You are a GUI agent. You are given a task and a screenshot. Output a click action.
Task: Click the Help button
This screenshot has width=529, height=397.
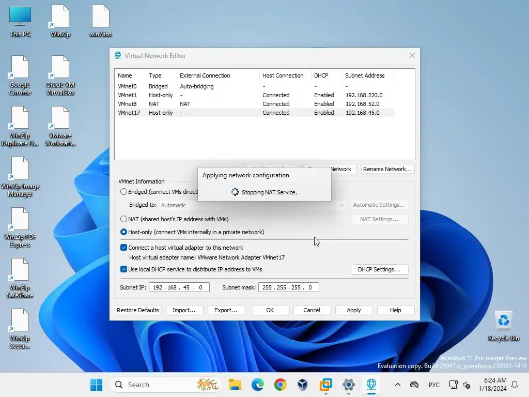tap(395, 310)
